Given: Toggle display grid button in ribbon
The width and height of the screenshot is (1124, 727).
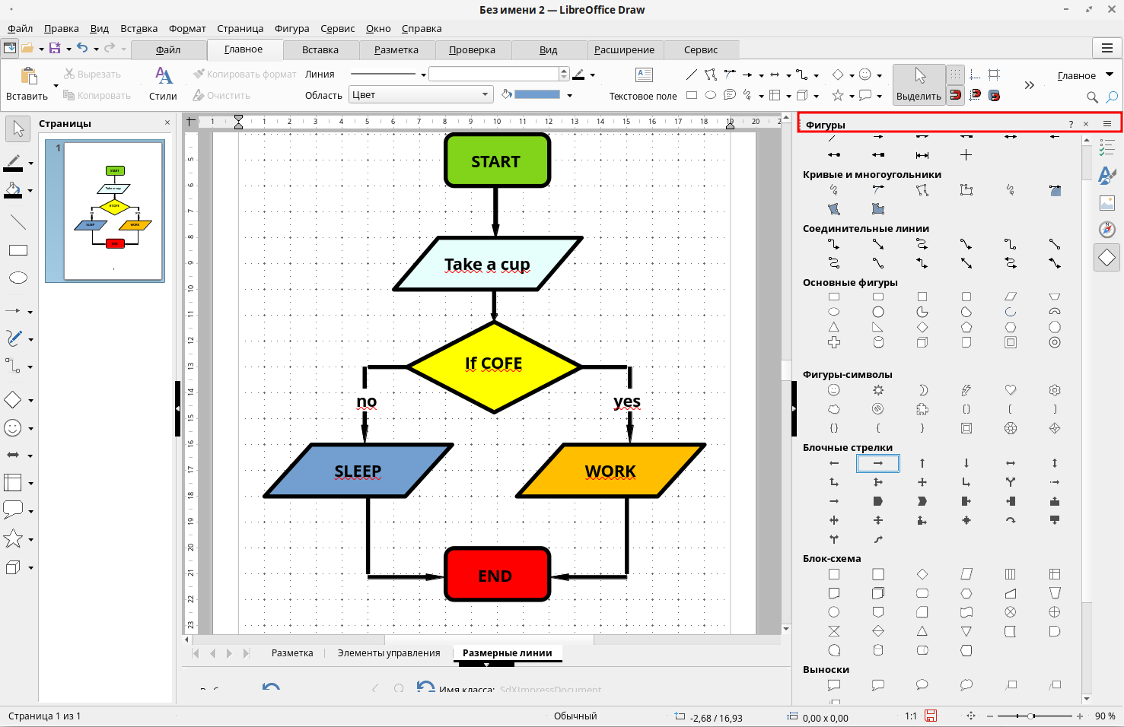Looking at the screenshot, I should pyautogui.click(x=955, y=75).
